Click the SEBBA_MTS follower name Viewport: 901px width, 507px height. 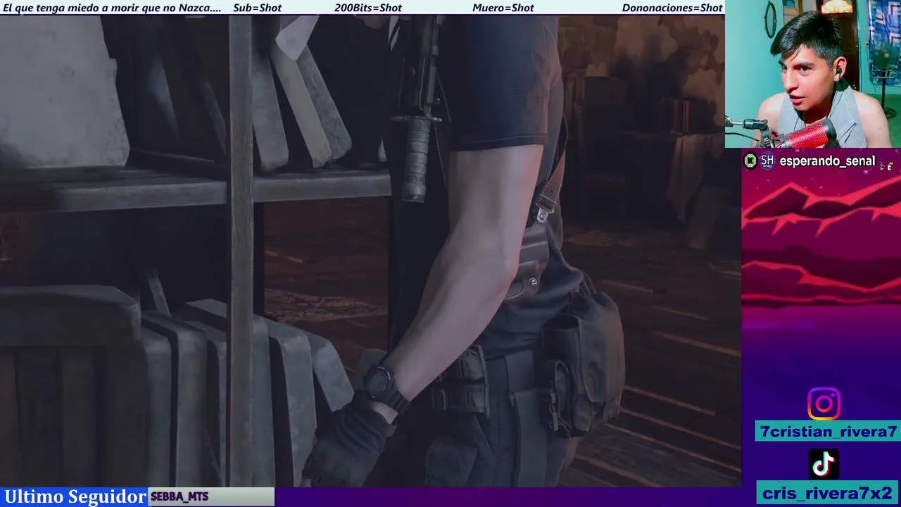pos(179,496)
